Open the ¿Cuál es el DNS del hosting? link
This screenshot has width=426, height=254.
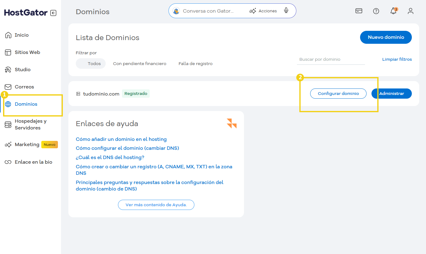pos(110,158)
